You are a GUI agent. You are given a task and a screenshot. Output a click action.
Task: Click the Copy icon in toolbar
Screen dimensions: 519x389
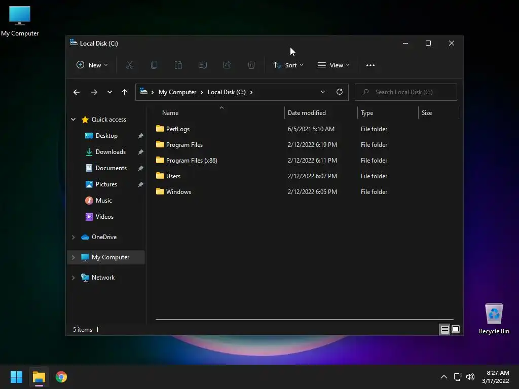click(154, 65)
